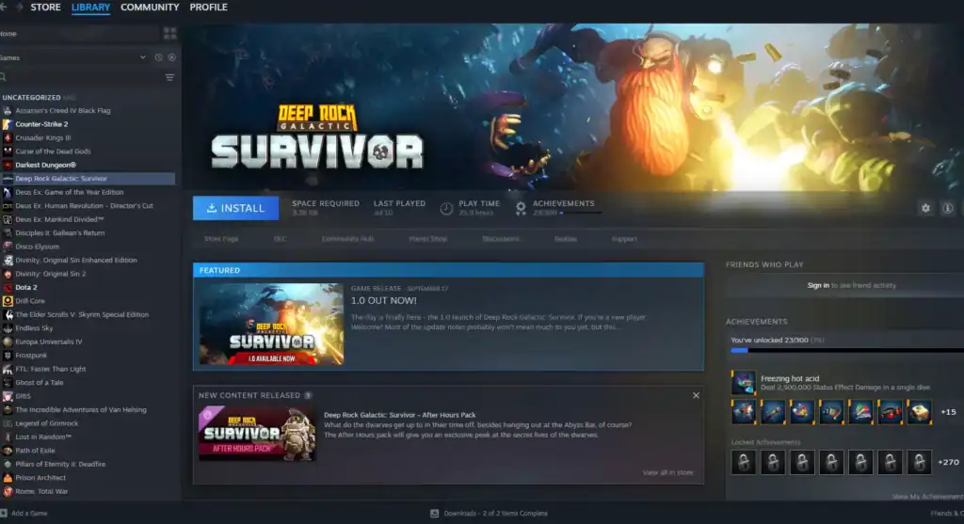This screenshot has height=524, width=964.
Task: Switch library to grid view icon
Action: 169,33
